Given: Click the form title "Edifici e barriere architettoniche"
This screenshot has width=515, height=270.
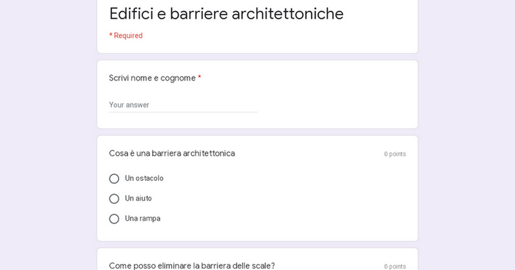Looking at the screenshot, I should 226,14.
